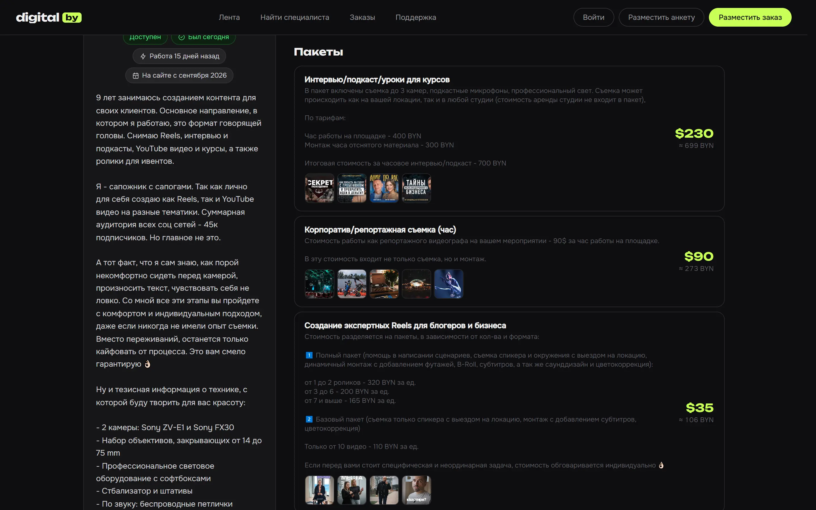Open the 'Секрет похудения' interview thumbnail
Image resolution: width=816 pixels, height=510 pixels.
point(319,188)
